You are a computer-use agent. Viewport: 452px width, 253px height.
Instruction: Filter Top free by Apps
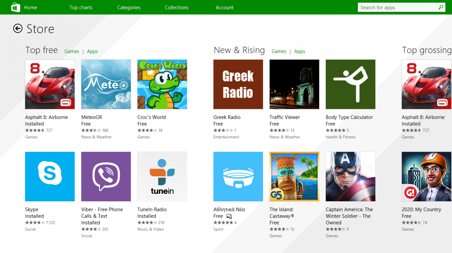click(x=92, y=51)
